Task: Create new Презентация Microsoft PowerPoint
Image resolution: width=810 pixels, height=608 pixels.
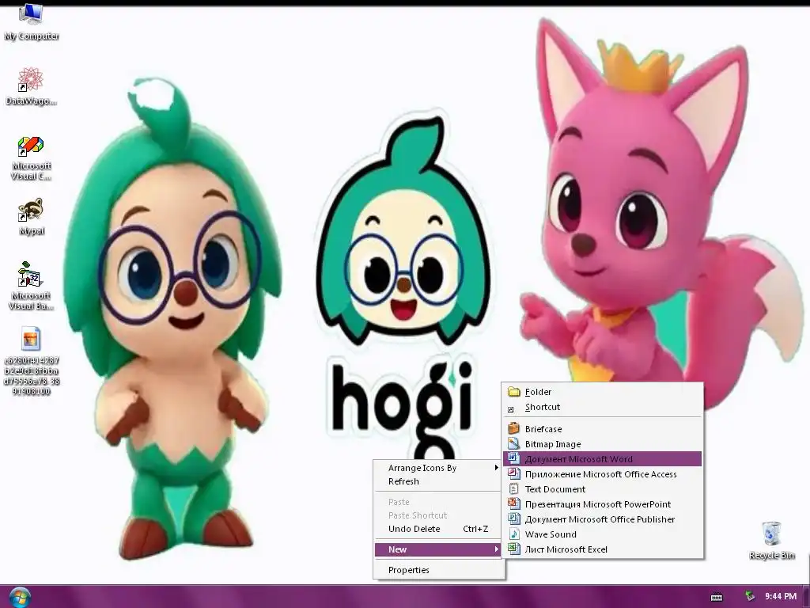Action: pyautogui.click(x=602, y=503)
